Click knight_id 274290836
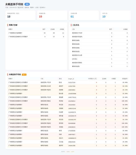 [72, 131]
